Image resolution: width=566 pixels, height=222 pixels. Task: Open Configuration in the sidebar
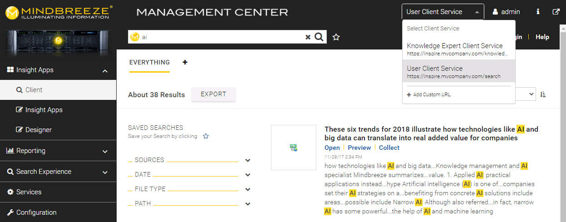click(58, 212)
